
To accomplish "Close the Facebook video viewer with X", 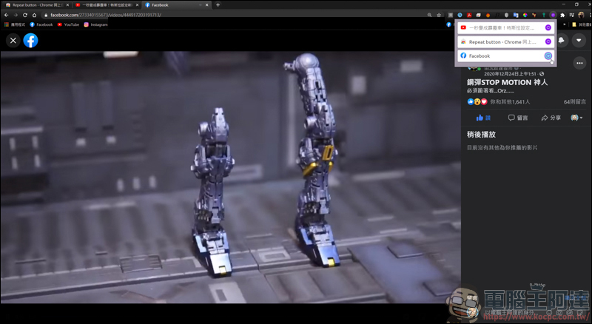I will pyautogui.click(x=13, y=41).
